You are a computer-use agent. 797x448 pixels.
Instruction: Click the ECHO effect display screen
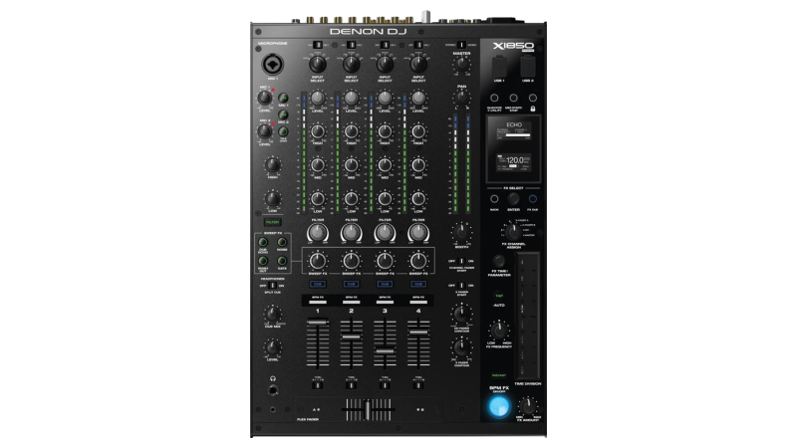pos(514,146)
